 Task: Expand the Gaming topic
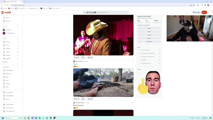coord(18,42)
